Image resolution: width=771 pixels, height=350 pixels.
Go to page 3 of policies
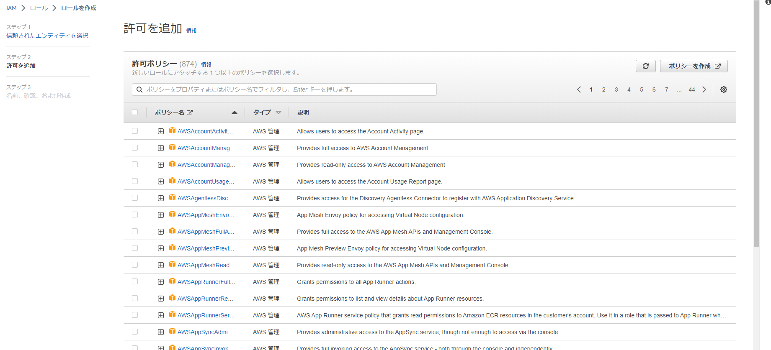(x=616, y=89)
